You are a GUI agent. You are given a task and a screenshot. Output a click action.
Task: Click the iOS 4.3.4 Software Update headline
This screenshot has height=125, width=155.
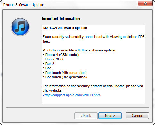point(65,28)
